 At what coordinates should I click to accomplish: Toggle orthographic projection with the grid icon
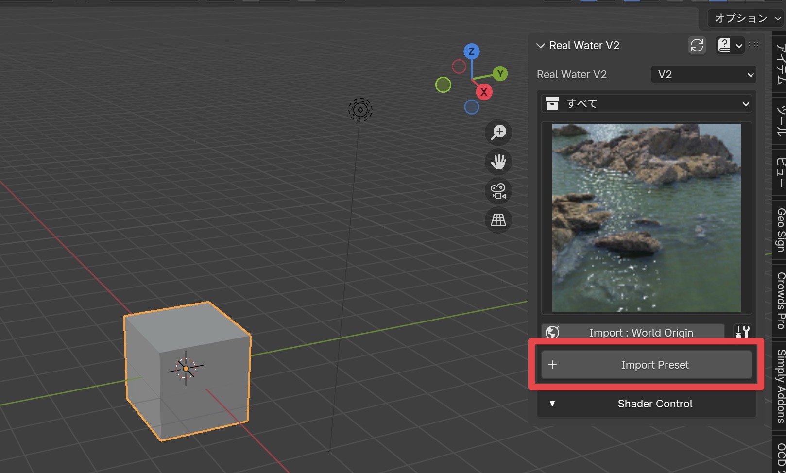click(x=497, y=220)
